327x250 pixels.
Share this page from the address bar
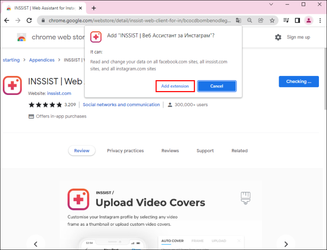click(261, 20)
